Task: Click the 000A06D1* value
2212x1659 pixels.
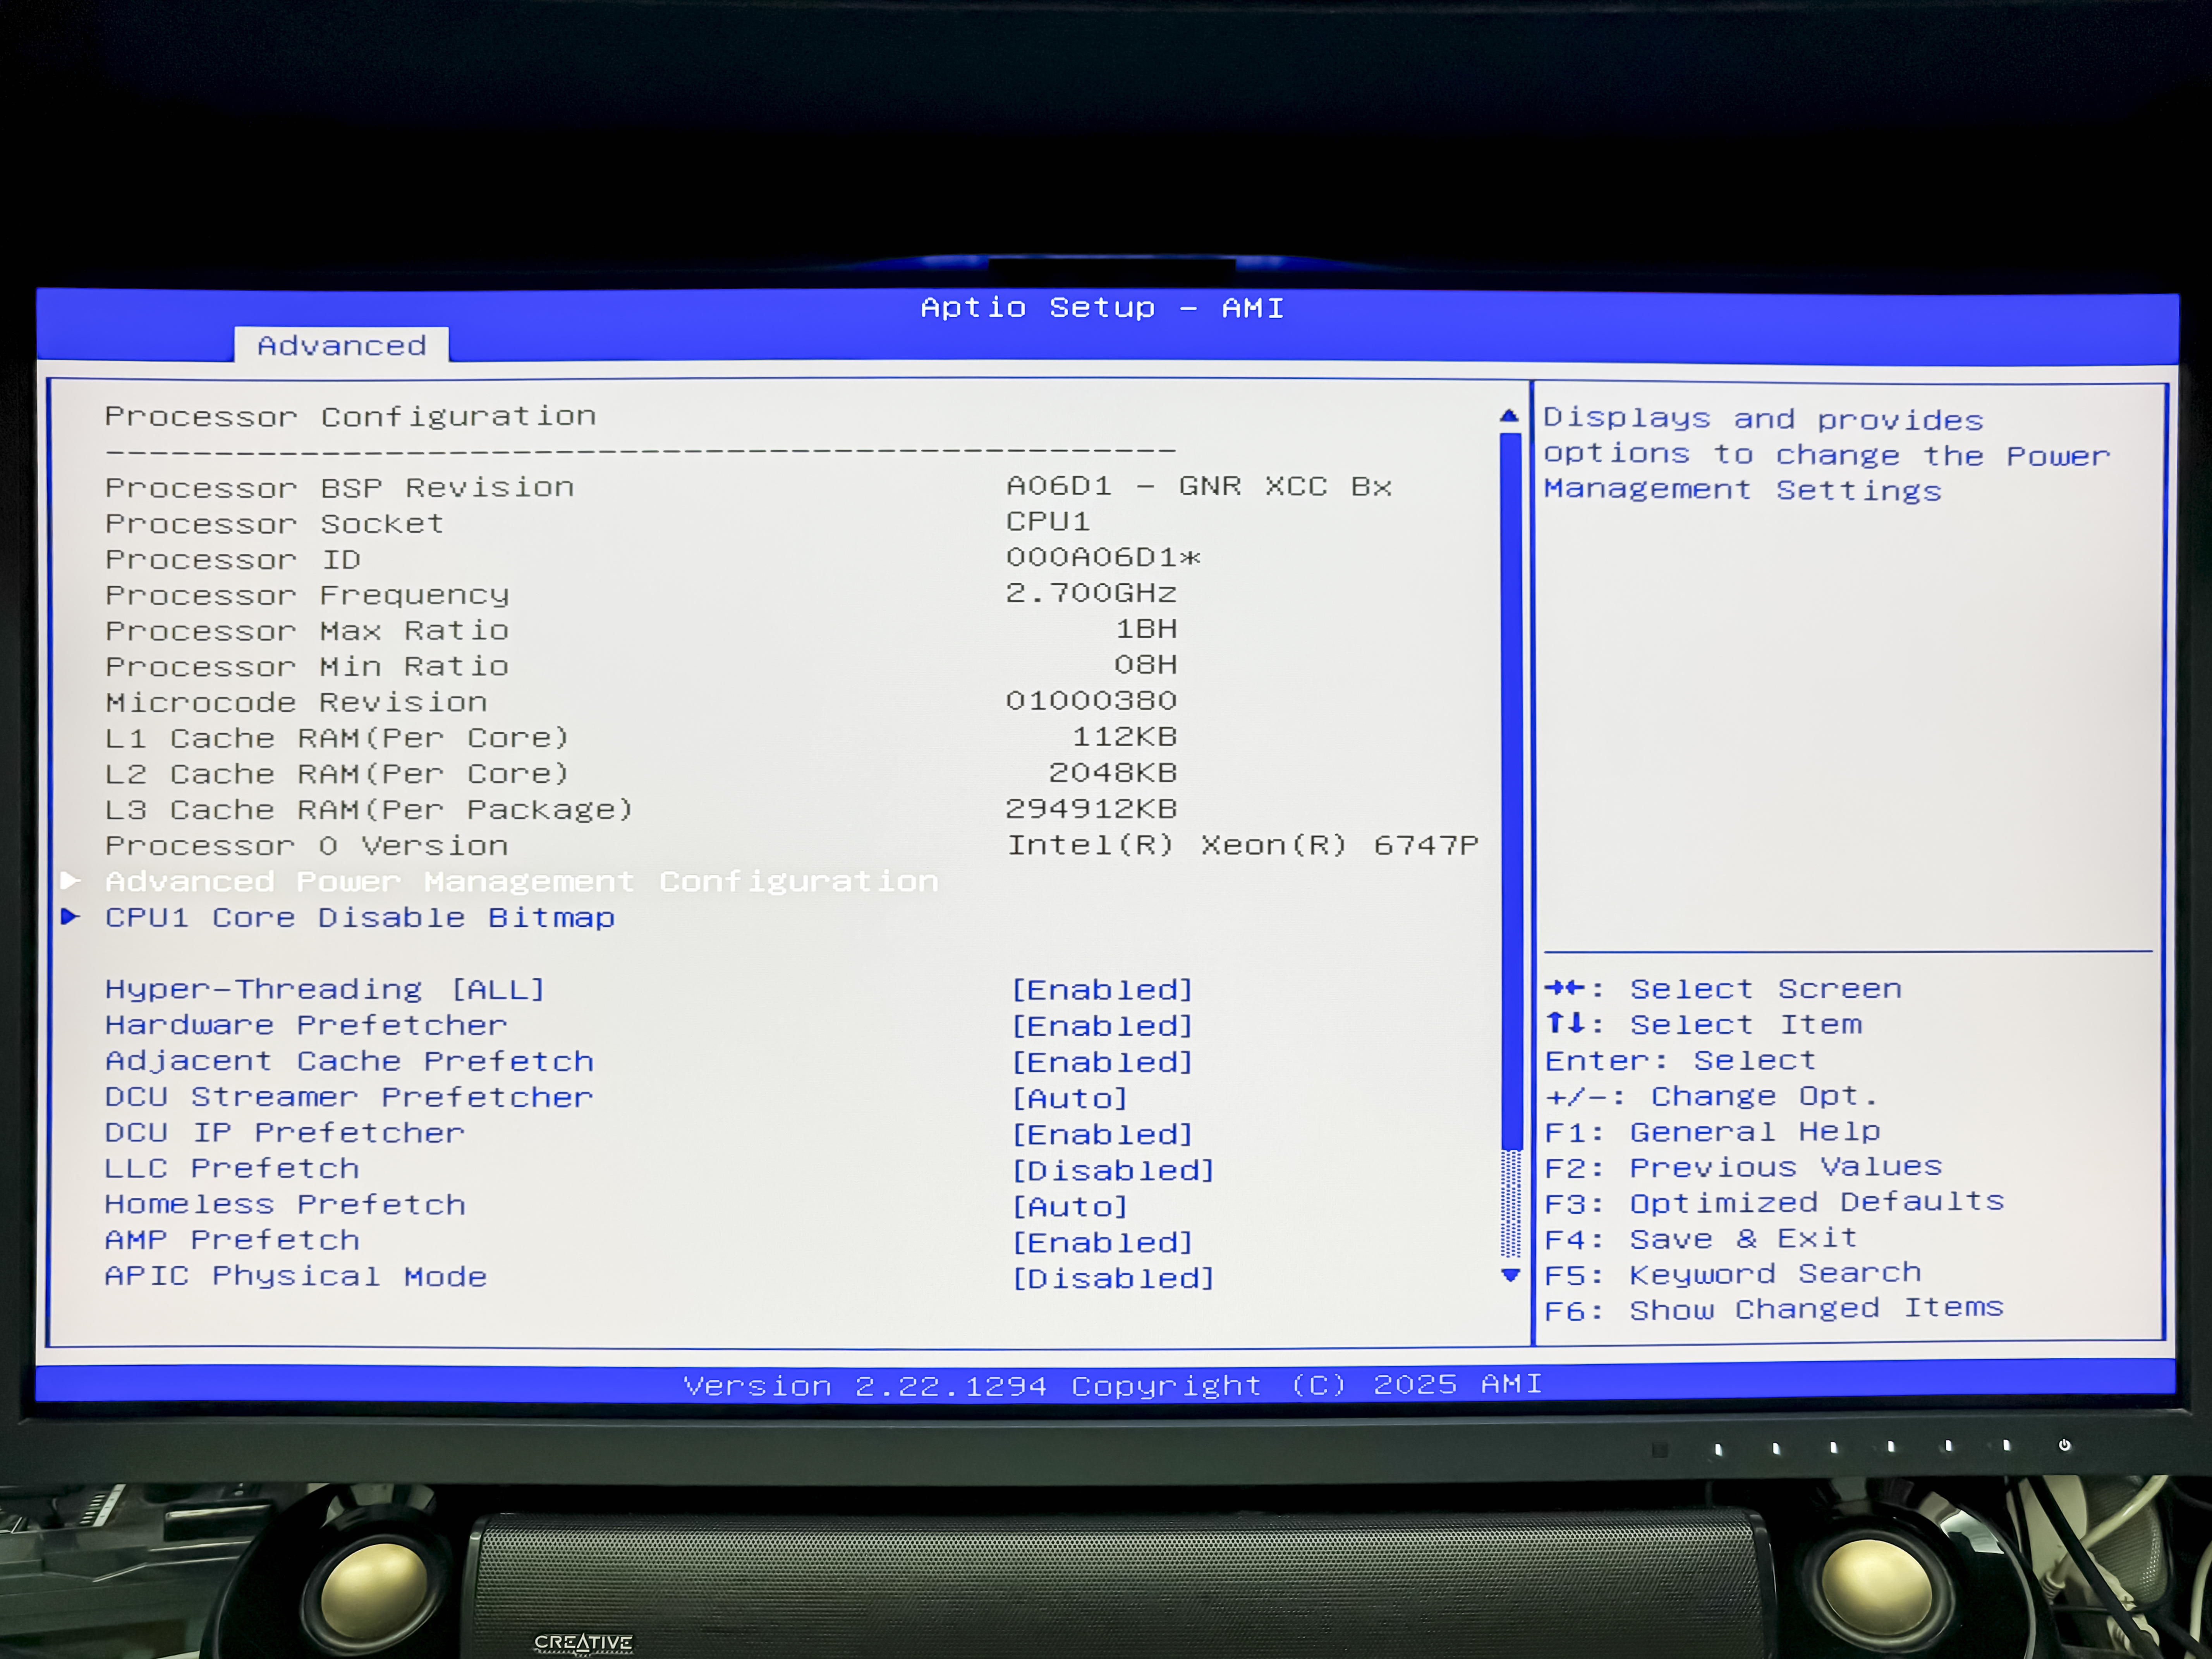Action: point(1103,557)
